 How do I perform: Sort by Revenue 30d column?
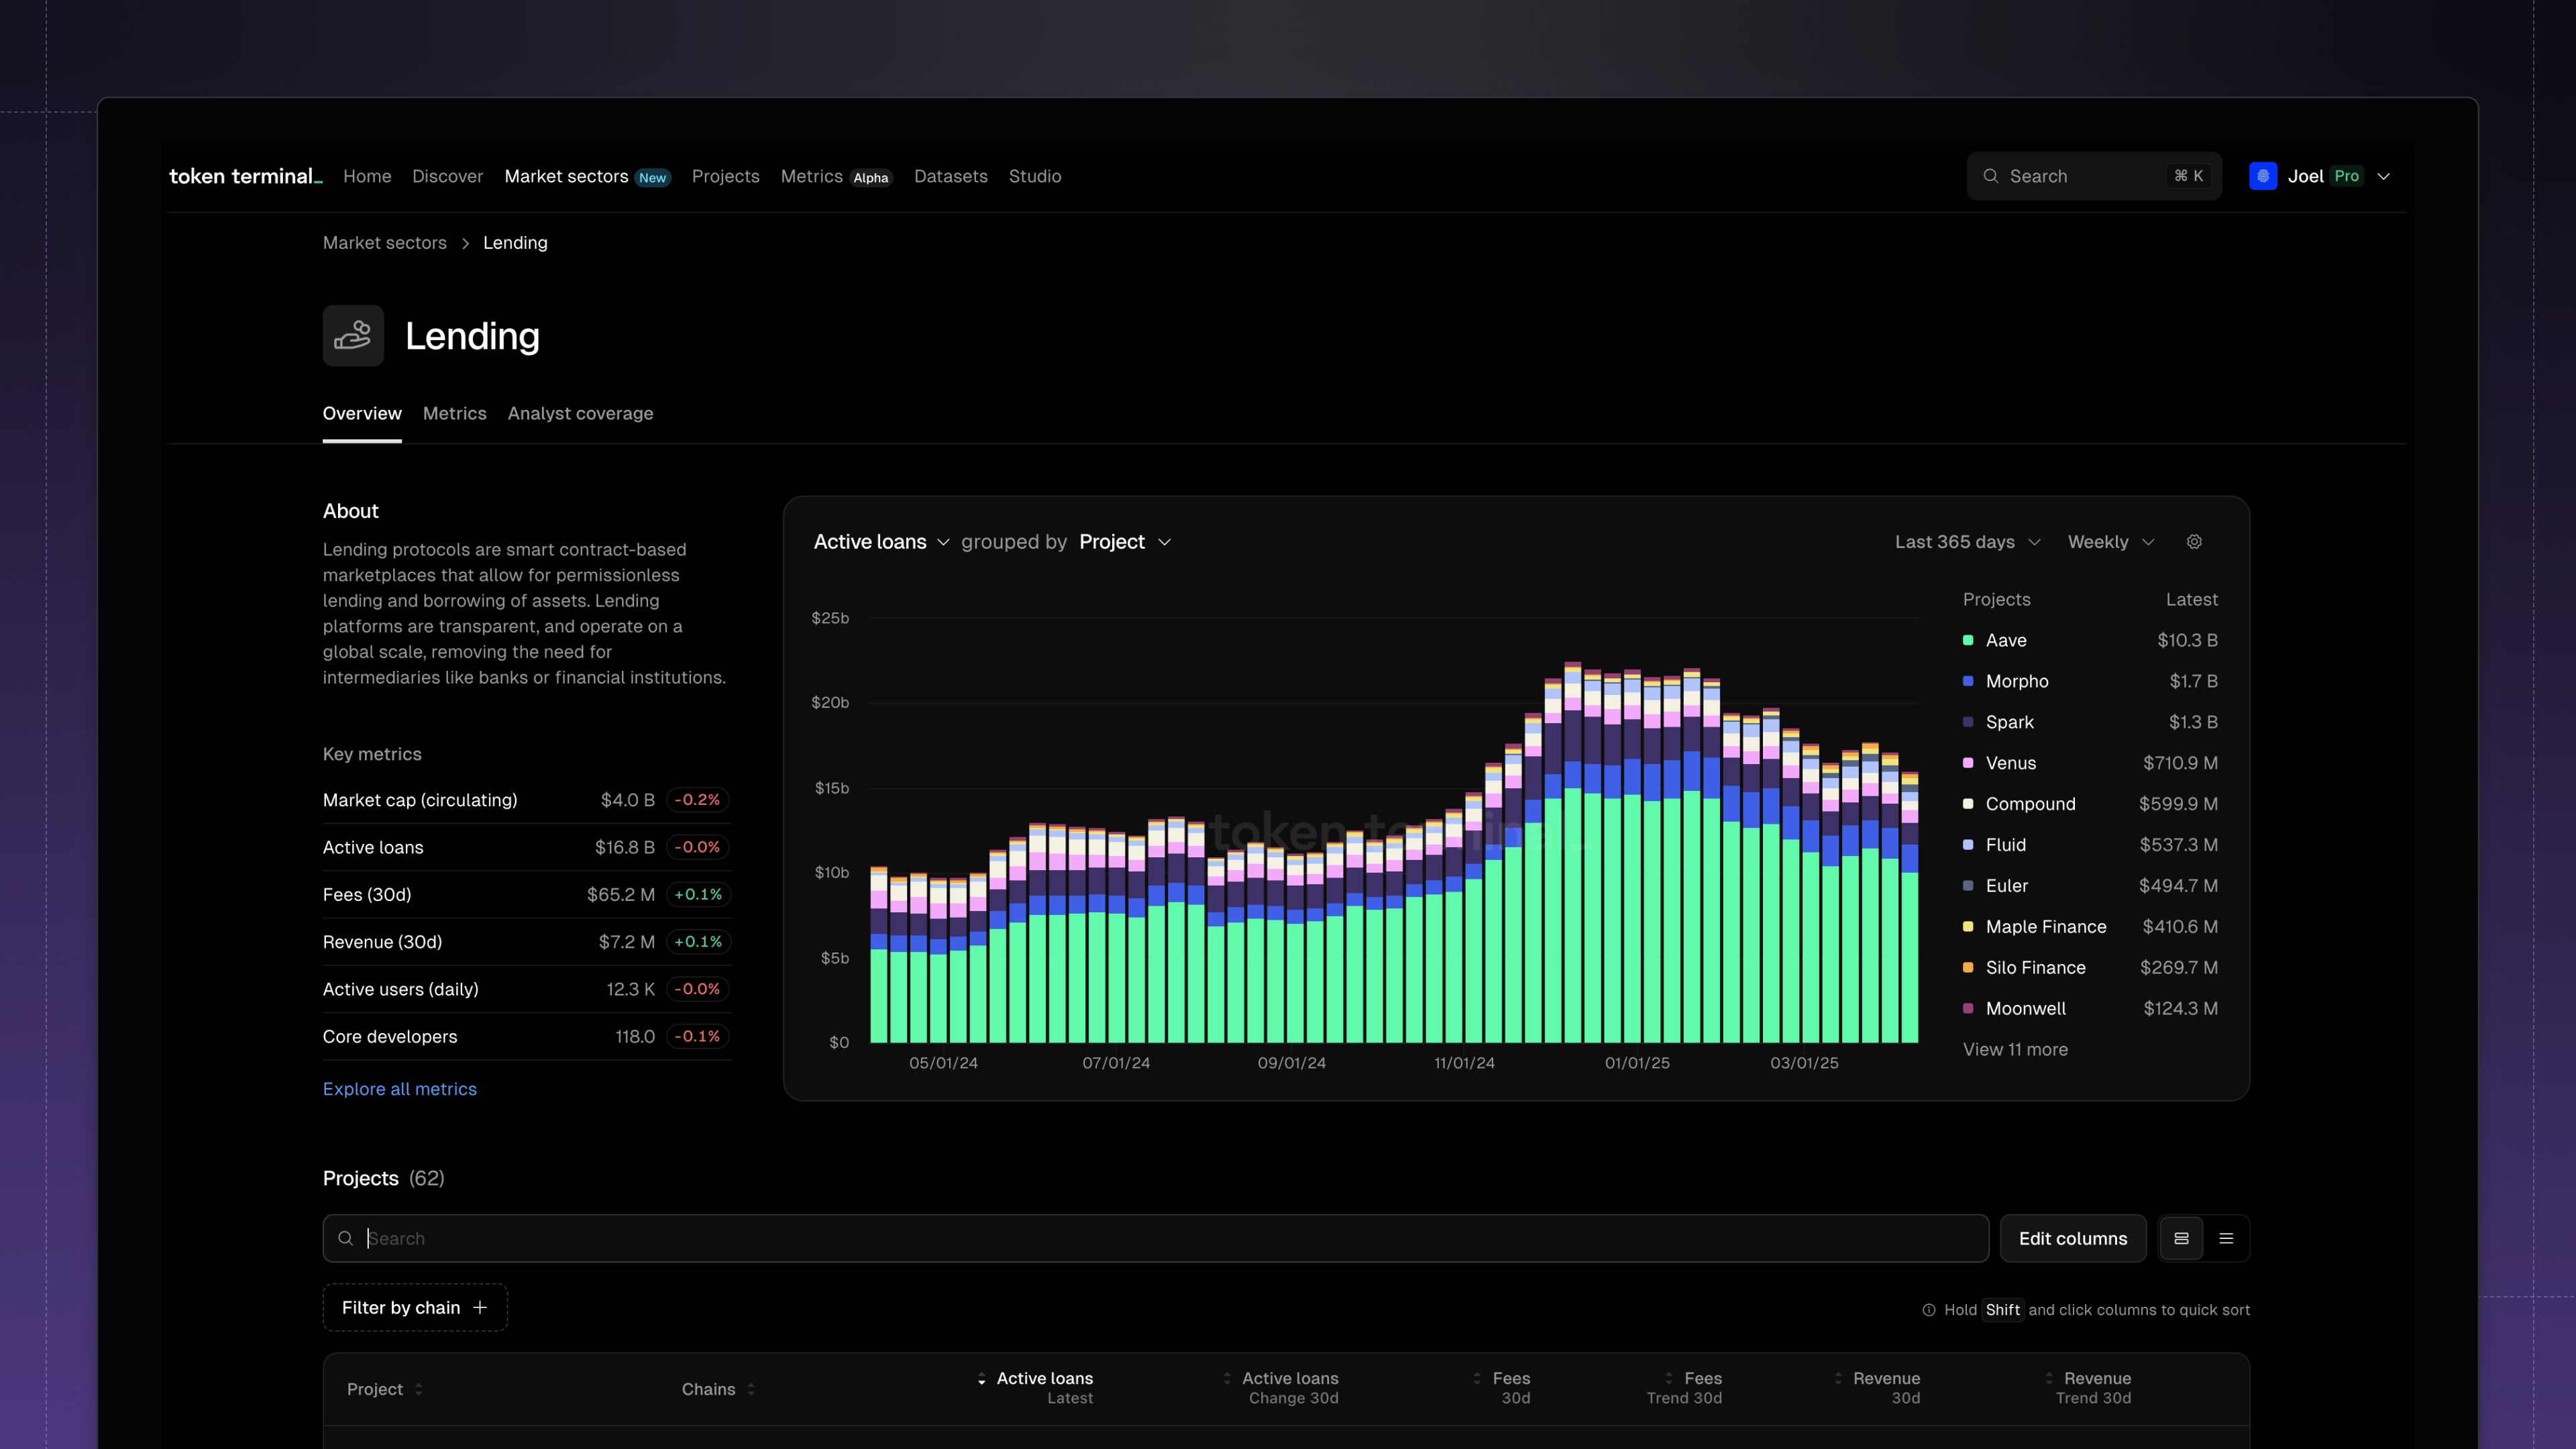[1877, 1388]
